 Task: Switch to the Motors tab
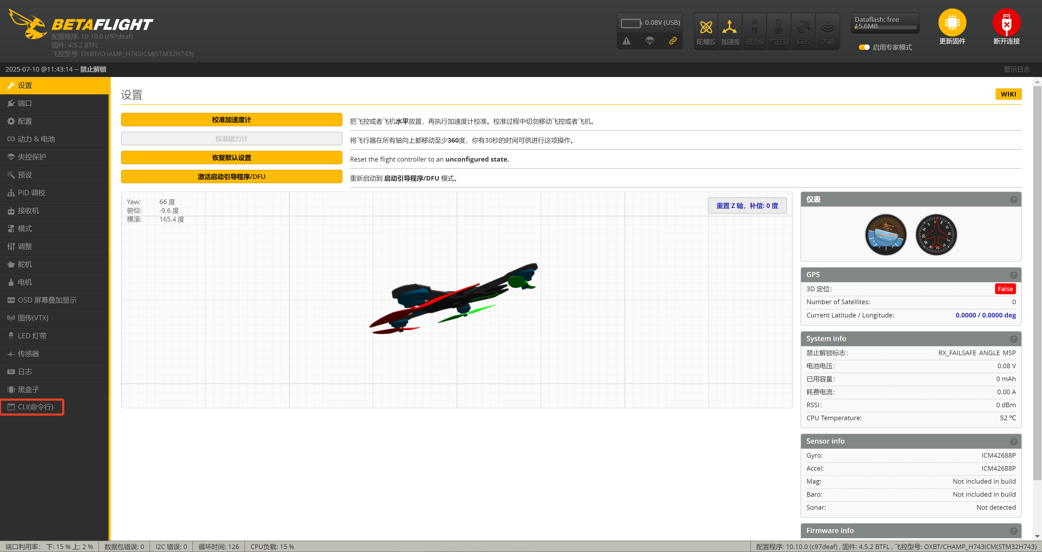(25, 282)
